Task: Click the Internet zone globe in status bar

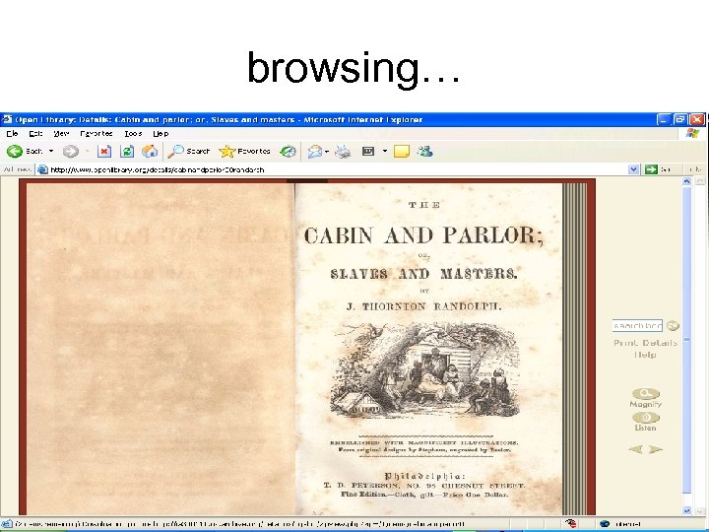Action: (605, 524)
